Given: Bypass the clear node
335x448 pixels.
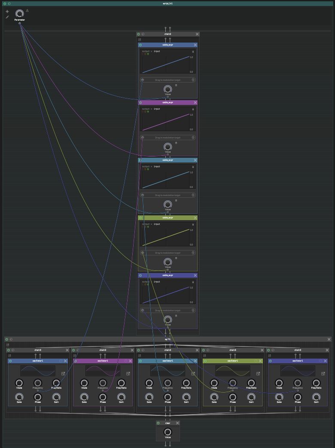Looking at the screenshot, I should 158,423.
